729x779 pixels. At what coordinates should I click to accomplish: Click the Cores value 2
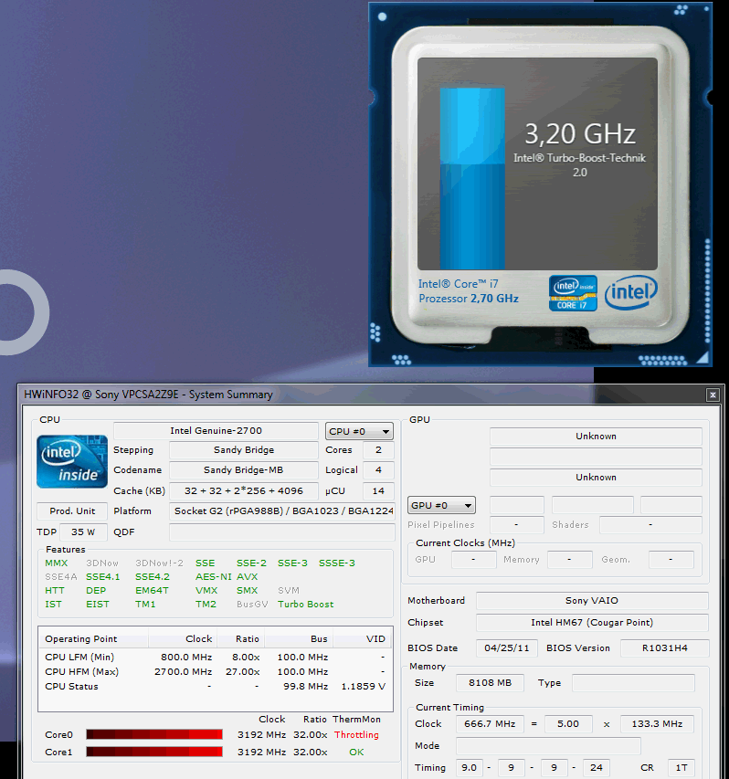(378, 450)
